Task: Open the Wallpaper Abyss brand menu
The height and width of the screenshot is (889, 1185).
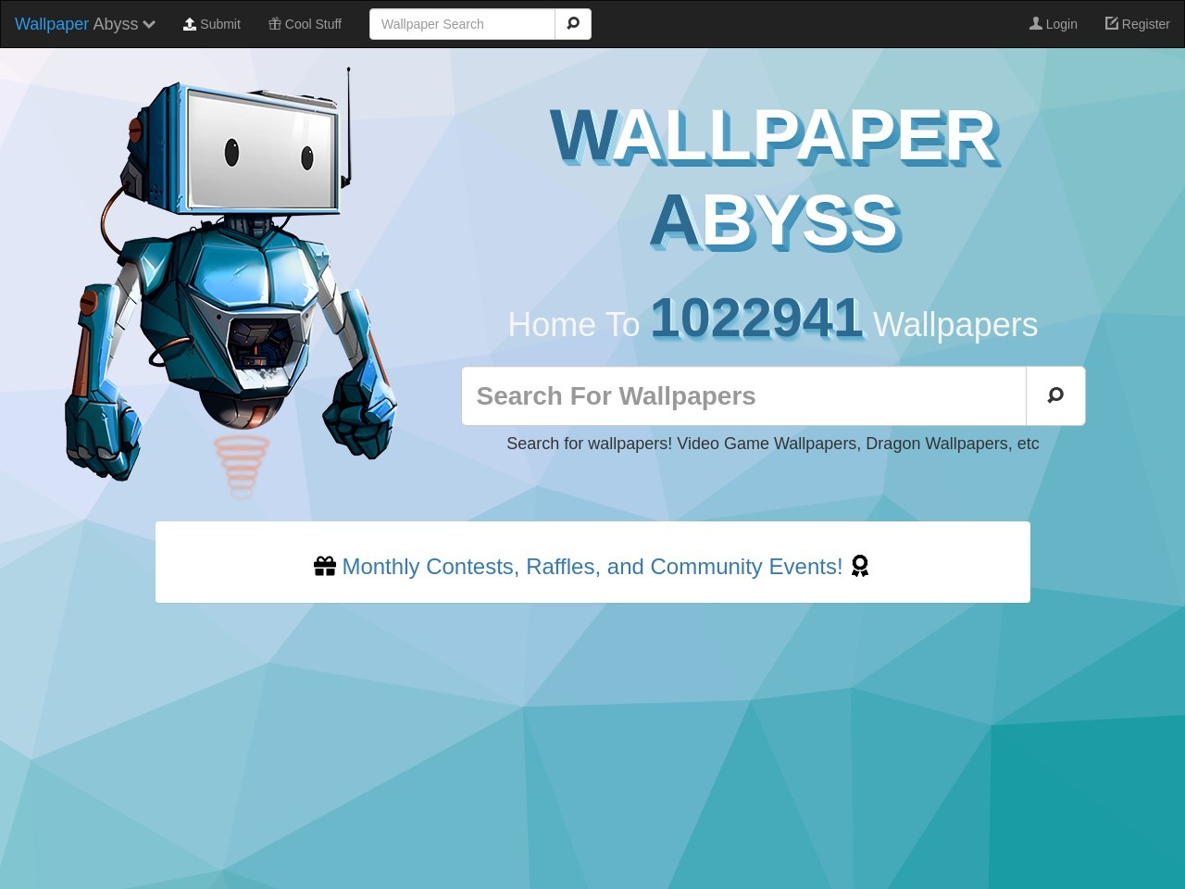Action: tap(76, 24)
